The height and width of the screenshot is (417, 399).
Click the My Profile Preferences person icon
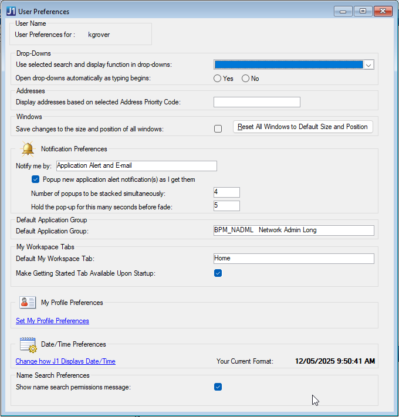pos(28,303)
